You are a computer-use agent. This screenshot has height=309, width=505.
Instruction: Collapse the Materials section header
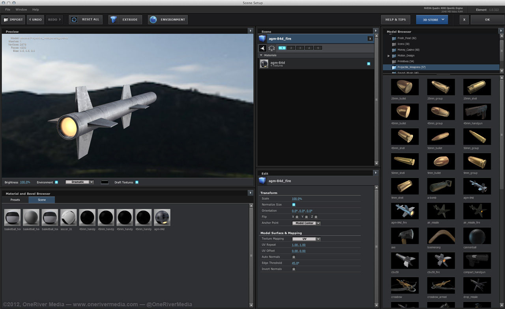pos(262,55)
